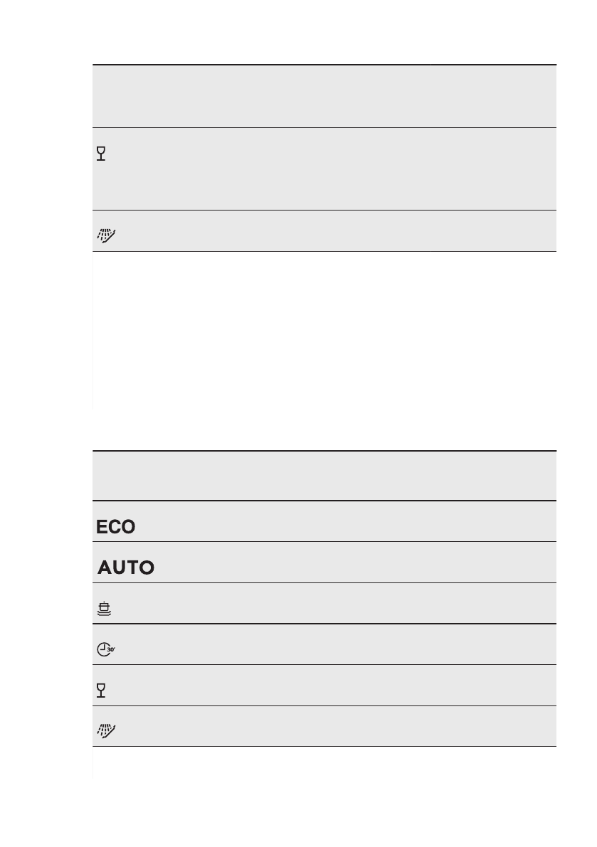Click the large white area below the upper table
This screenshot has height=847, width=597.
click(x=324, y=331)
